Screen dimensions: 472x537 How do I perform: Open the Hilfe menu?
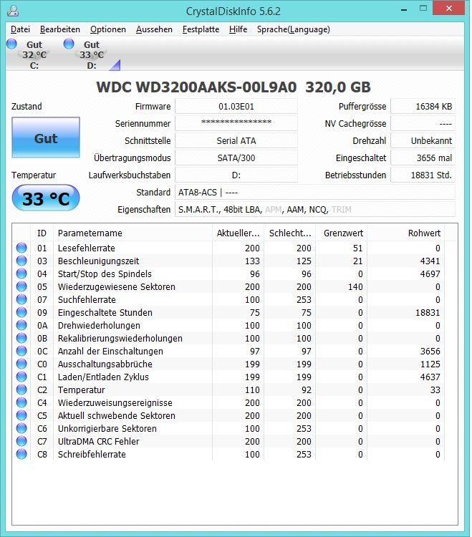[238, 29]
